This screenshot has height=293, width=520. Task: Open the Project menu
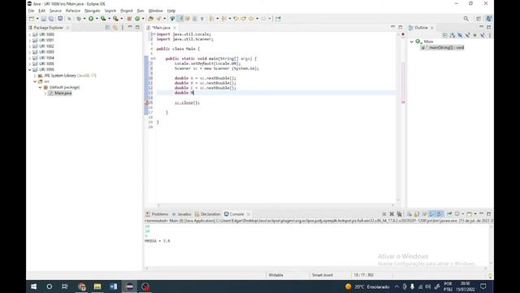(127, 11)
